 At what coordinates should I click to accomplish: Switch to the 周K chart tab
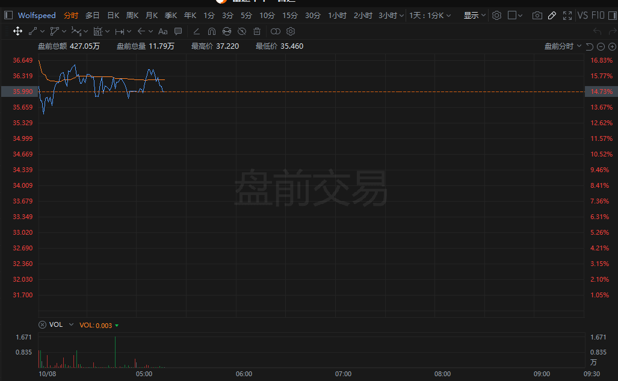[132, 16]
